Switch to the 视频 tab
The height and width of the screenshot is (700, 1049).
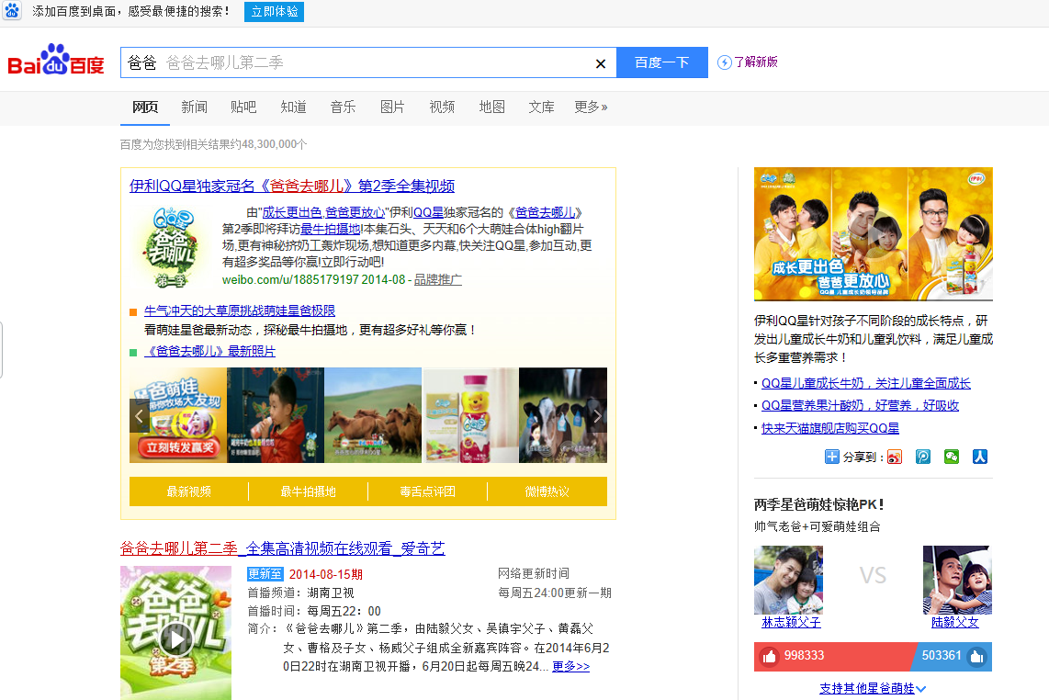[442, 107]
